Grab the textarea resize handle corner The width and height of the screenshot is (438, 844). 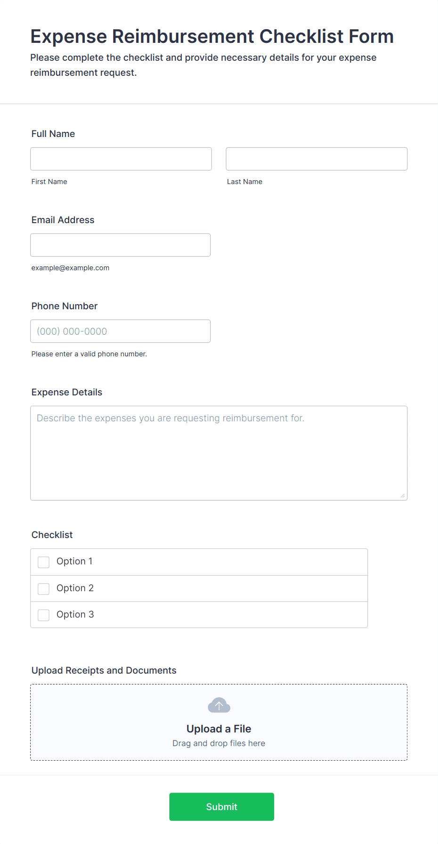click(x=403, y=496)
